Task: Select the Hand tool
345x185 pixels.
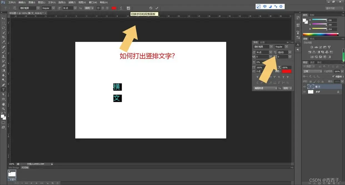Action: click(4, 104)
